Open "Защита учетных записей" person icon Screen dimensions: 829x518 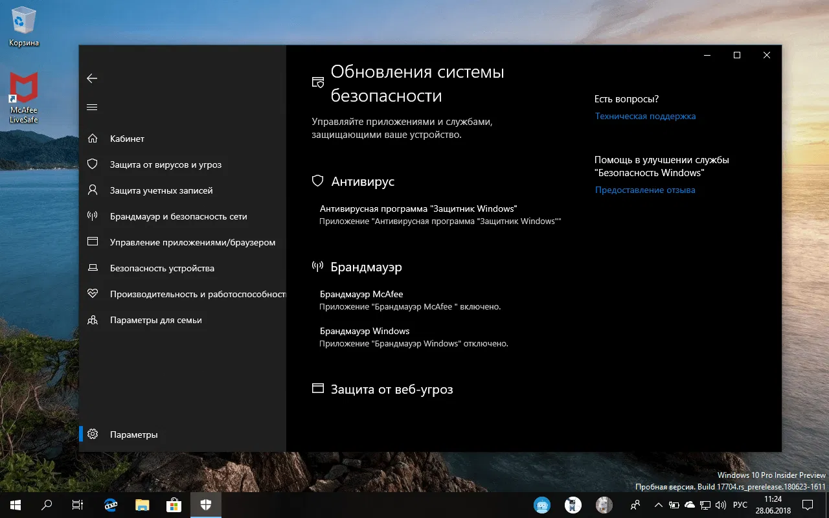[93, 190]
